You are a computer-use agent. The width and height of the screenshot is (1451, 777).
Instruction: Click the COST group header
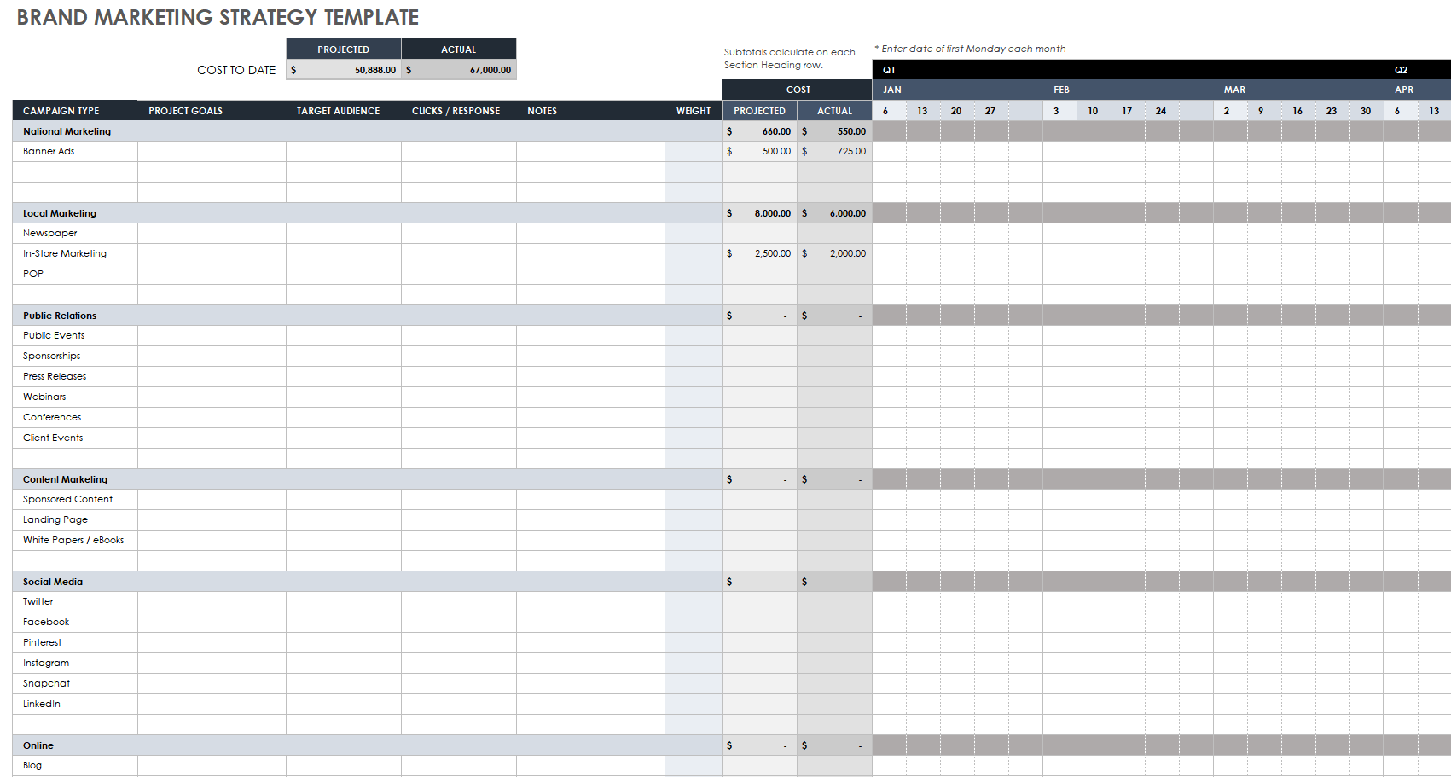tap(798, 90)
